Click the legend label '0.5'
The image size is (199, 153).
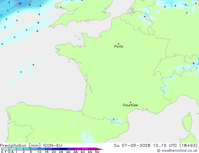click(11, 152)
